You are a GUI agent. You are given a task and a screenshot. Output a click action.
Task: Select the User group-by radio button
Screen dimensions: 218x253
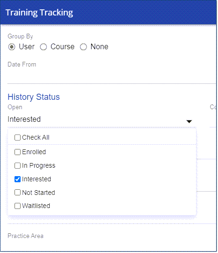(12, 47)
